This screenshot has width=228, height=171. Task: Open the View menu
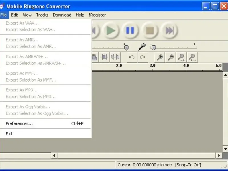click(27, 15)
